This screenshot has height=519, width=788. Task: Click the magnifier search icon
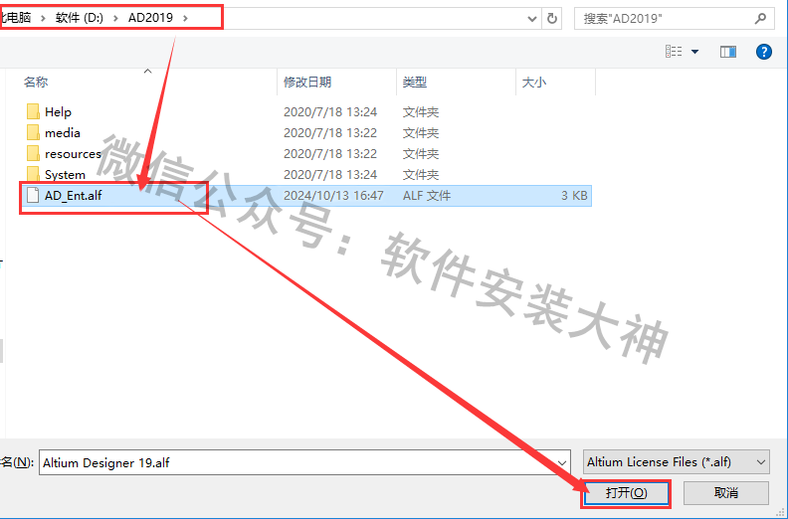(x=760, y=18)
